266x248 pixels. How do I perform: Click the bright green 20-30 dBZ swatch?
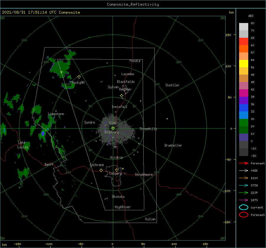click(244, 123)
